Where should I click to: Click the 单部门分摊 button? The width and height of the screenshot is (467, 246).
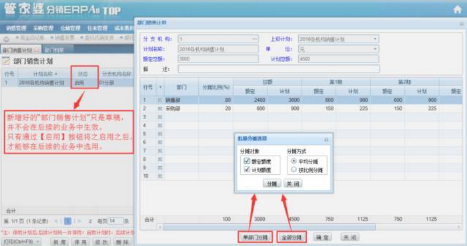[x=255, y=237]
